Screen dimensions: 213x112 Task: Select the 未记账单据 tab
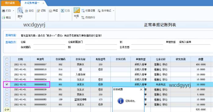click(32, 3)
